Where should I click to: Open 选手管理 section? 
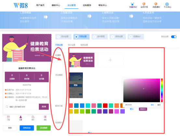99,37
